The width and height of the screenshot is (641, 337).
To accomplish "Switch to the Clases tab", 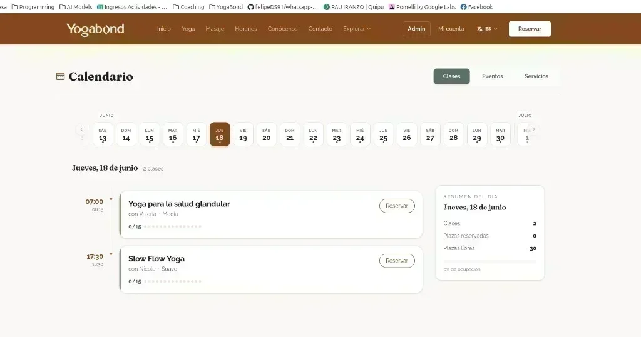I will (451, 76).
